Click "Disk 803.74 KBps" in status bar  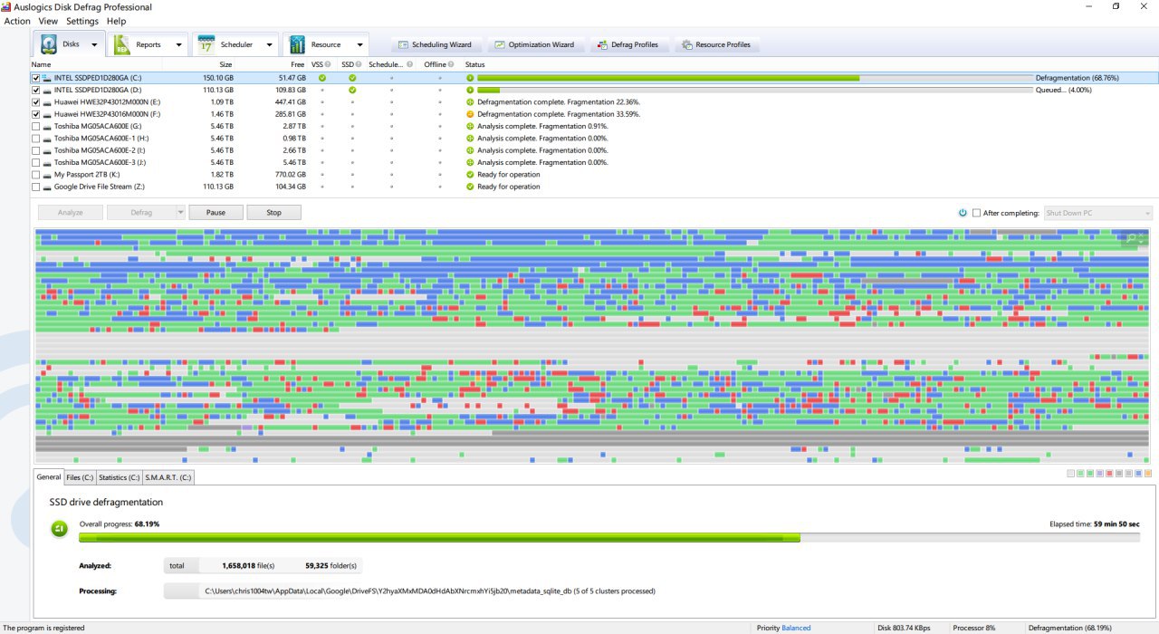pyautogui.click(x=904, y=628)
